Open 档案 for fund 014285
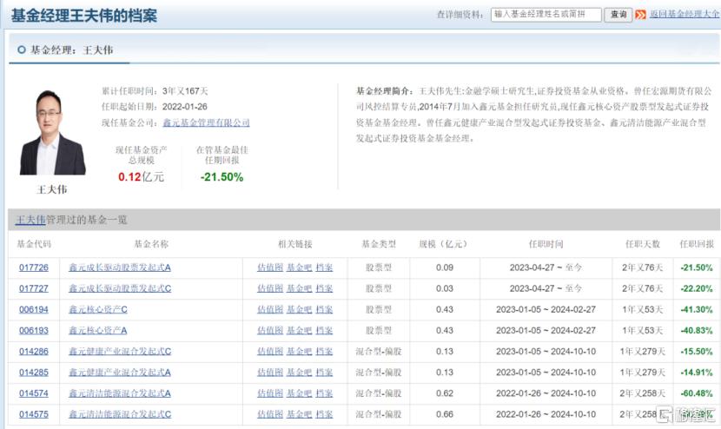721x429 pixels. click(x=324, y=373)
